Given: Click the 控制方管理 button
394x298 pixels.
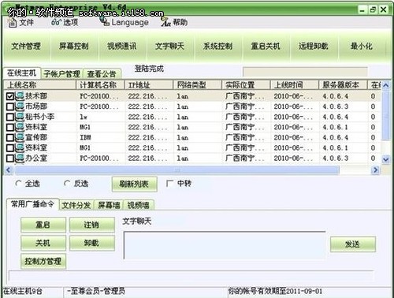Looking at the screenshot, I should pos(43,261).
